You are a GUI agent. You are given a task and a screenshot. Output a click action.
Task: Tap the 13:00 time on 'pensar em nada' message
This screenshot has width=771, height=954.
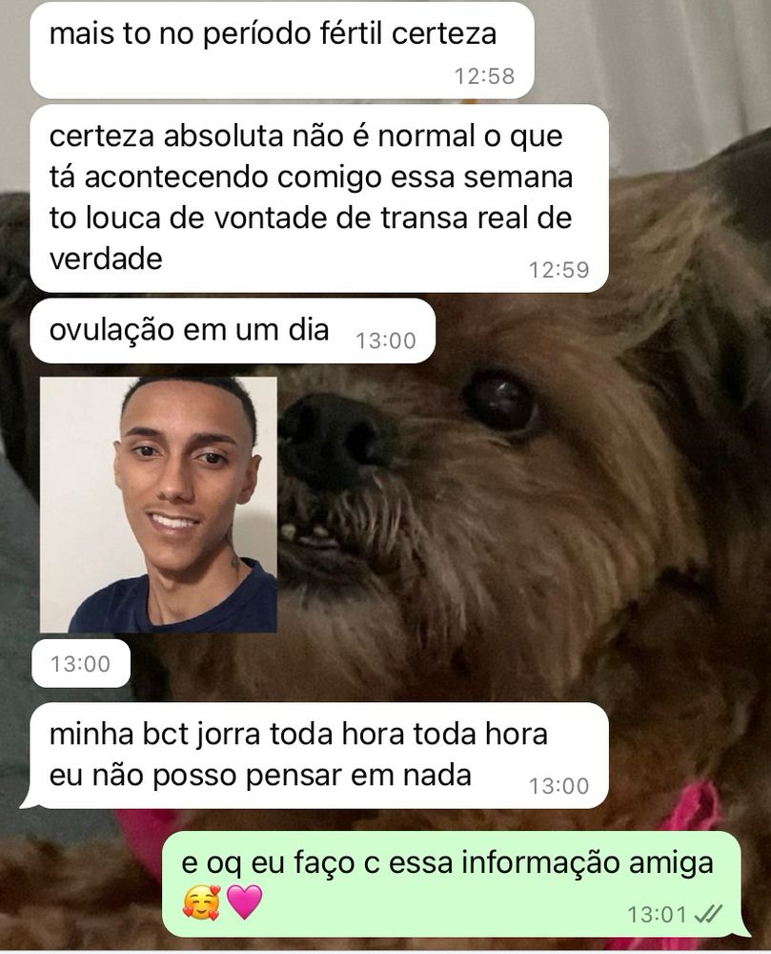coord(559,786)
